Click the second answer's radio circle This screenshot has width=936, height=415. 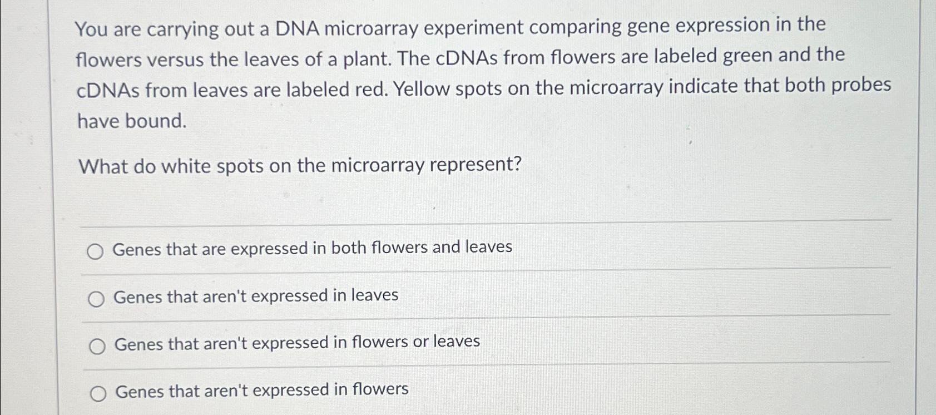pos(97,299)
